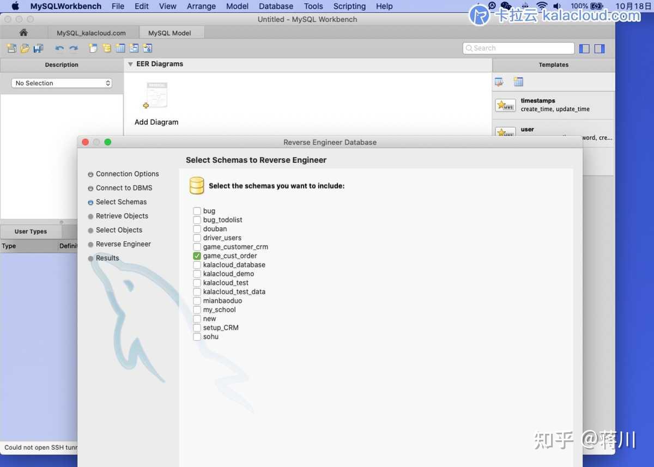Toggle the left sidebar visibility icon
The width and height of the screenshot is (654, 467).
pyautogui.click(x=584, y=48)
